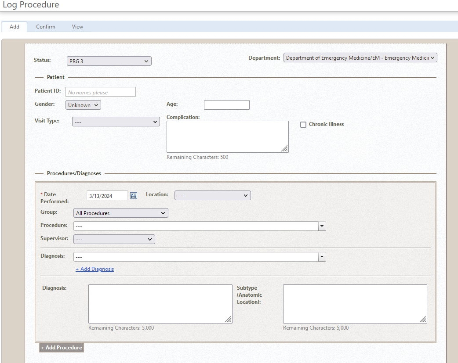This screenshot has height=363, width=458.
Task: Open the Visit Type dropdown
Action: click(116, 122)
